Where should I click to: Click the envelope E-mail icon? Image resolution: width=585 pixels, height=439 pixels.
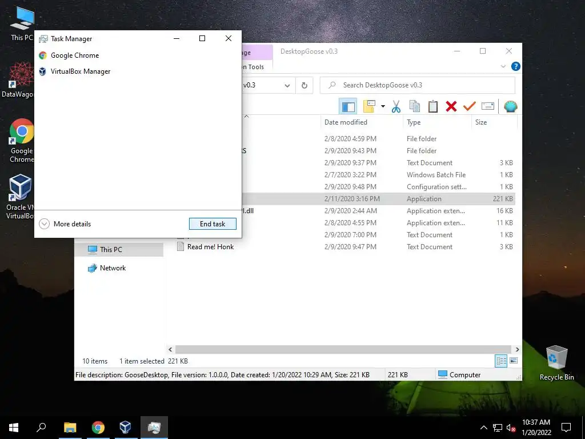pos(488,106)
